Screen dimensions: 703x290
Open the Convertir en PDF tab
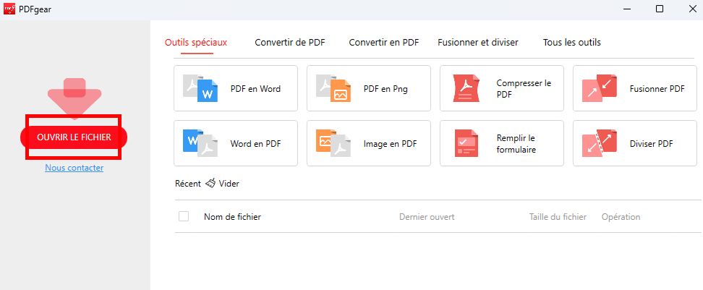tap(384, 43)
